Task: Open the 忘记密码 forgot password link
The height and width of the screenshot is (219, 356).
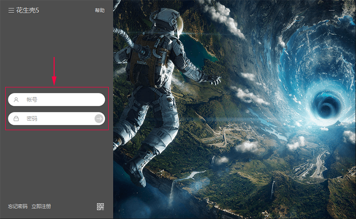Action: pos(18,206)
